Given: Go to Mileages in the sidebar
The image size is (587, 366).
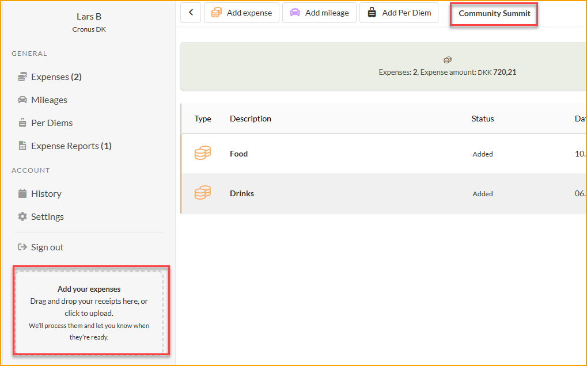Looking at the screenshot, I should coord(49,100).
